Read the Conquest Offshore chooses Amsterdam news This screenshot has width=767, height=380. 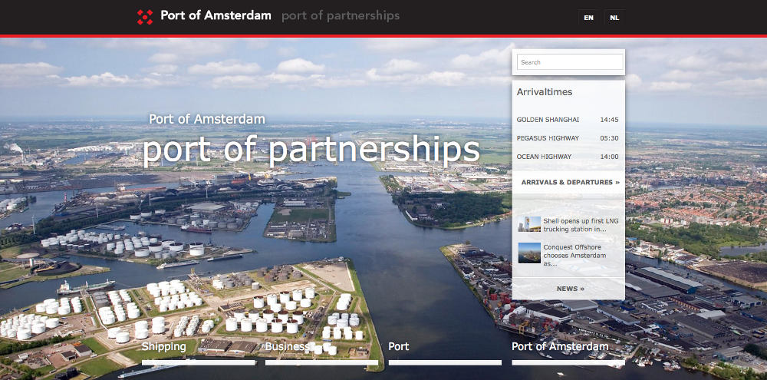[574, 255]
